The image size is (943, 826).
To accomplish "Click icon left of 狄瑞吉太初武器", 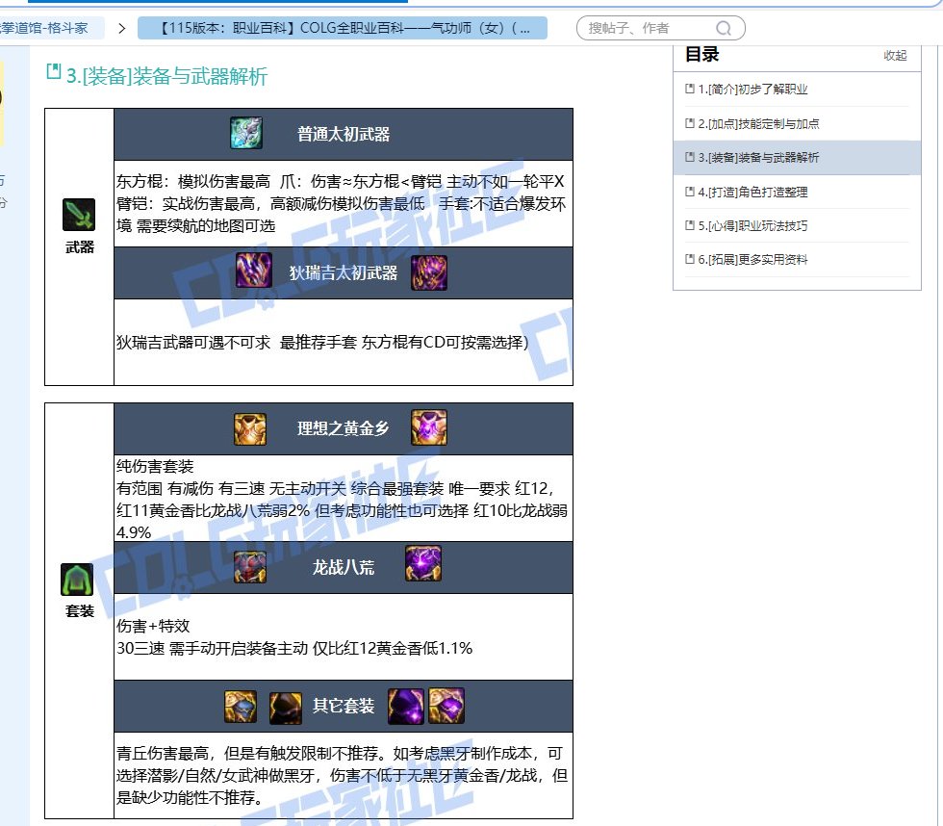I will point(254,272).
